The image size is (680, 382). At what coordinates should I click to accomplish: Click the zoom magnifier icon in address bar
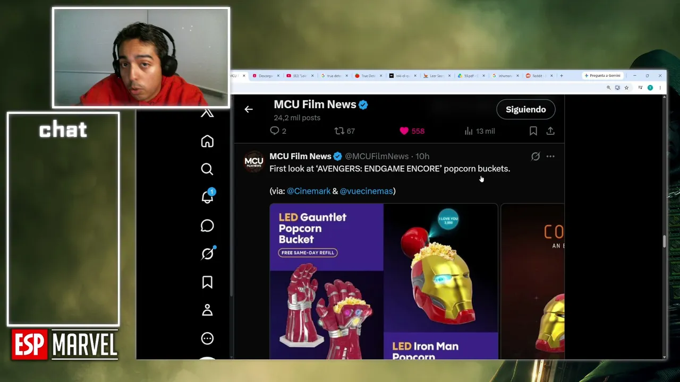tap(608, 88)
